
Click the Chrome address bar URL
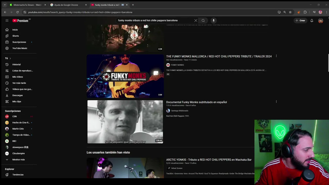[x=80, y=12]
